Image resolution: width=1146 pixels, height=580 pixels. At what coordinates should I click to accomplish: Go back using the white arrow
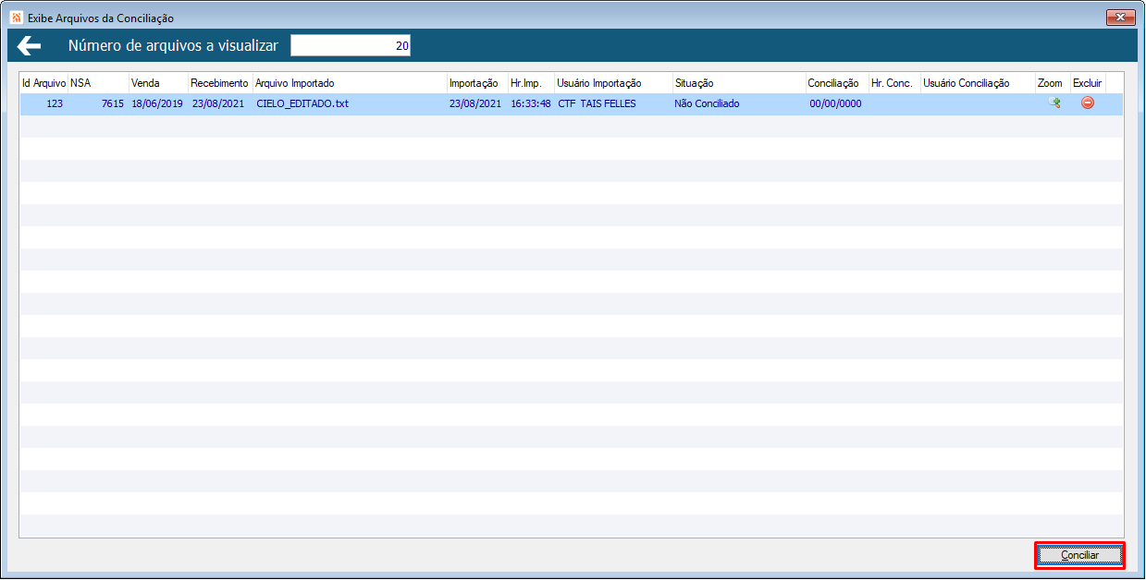[x=29, y=46]
